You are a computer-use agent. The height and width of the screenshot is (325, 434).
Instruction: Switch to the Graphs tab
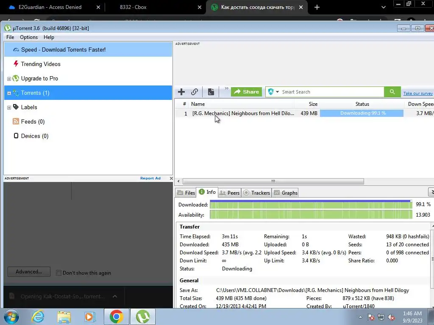(285, 193)
